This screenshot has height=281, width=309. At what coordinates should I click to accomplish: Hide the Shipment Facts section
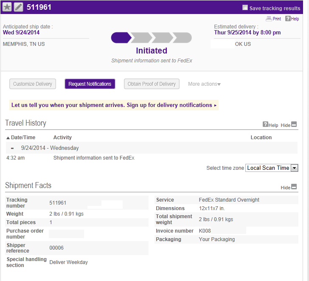[x=289, y=187]
